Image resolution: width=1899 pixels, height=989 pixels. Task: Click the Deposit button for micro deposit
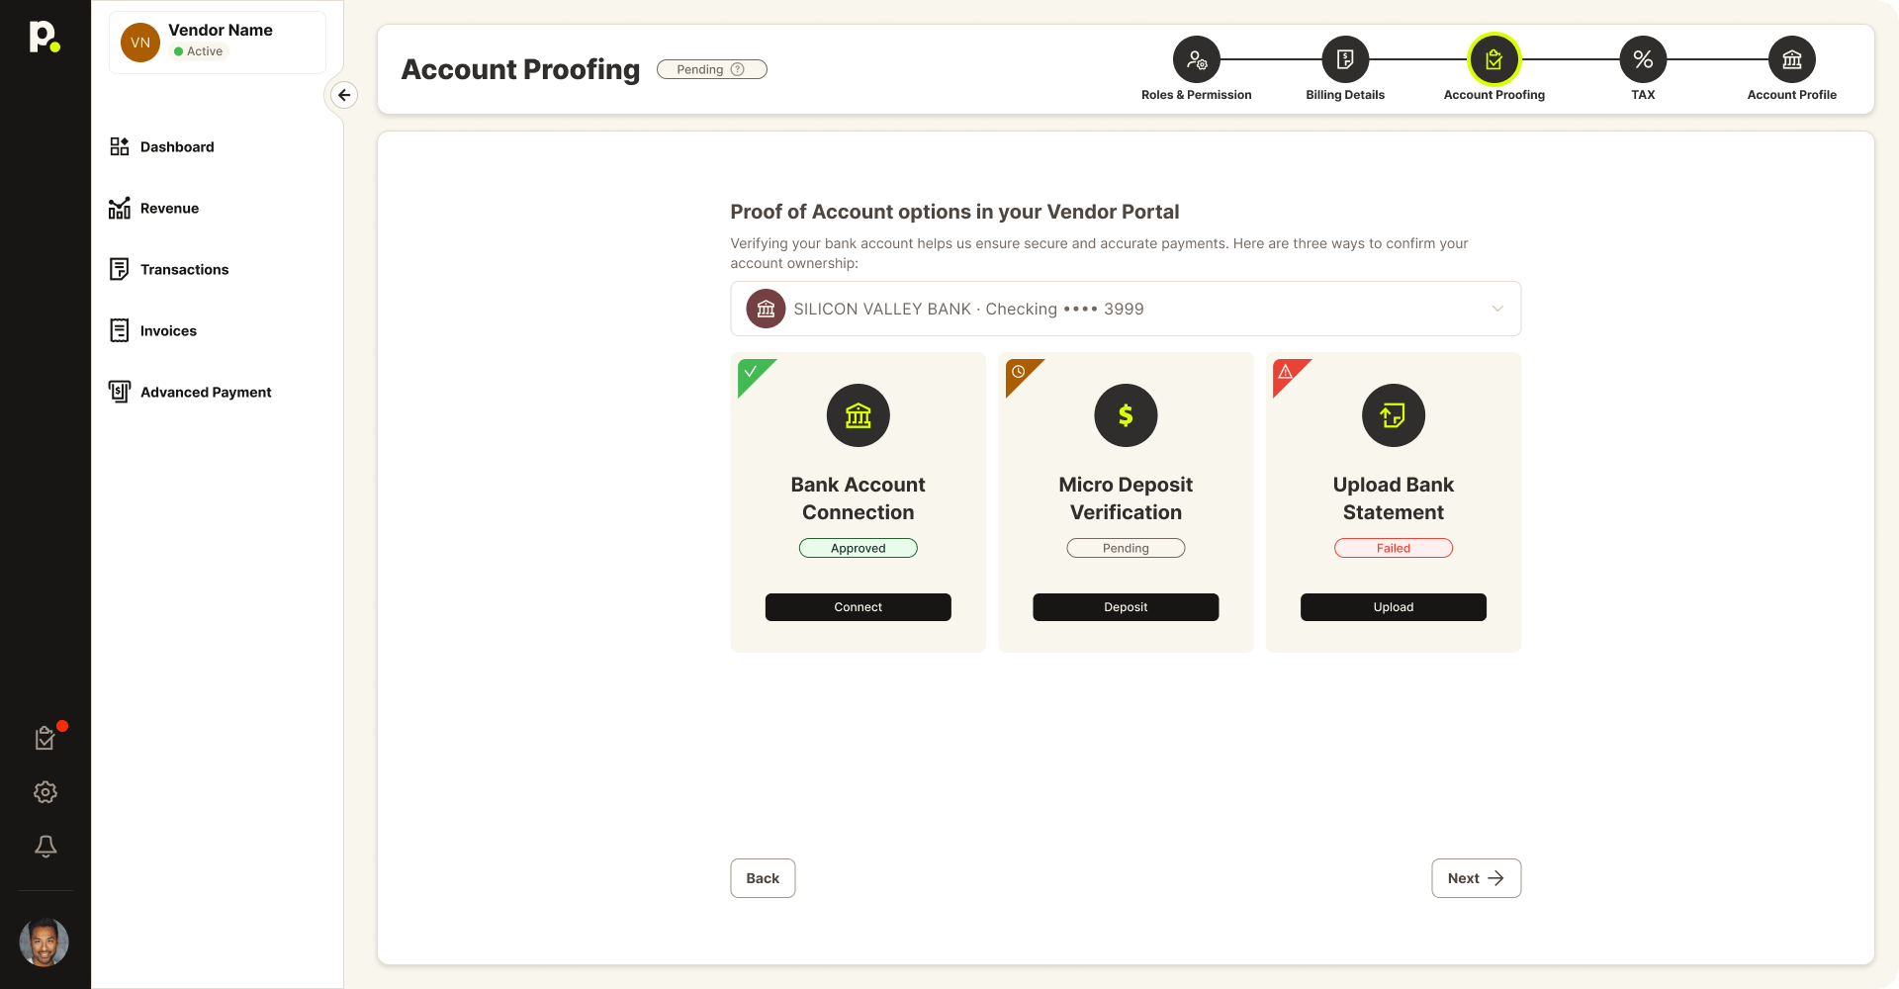[x=1126, y=607]
